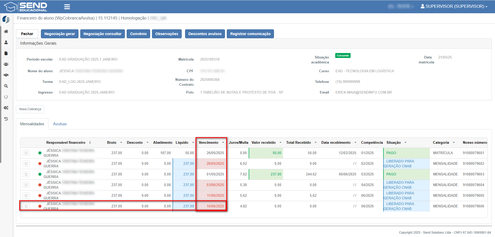Image resolution: width=495 pixels, height=237 pixels.
Task: Click the Competência column header
Action: coord(372,143)
